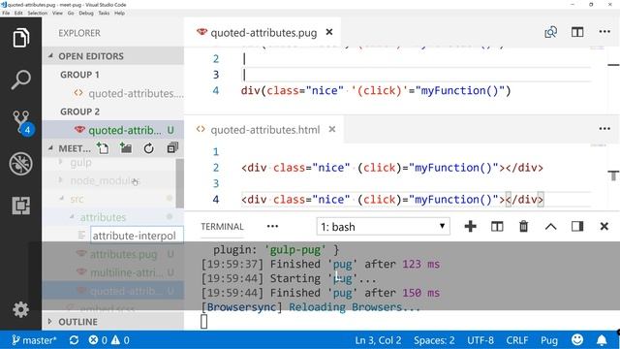Refresh the explorer file tree
Viewport: 620px width, 349px height.
[148, 148]
